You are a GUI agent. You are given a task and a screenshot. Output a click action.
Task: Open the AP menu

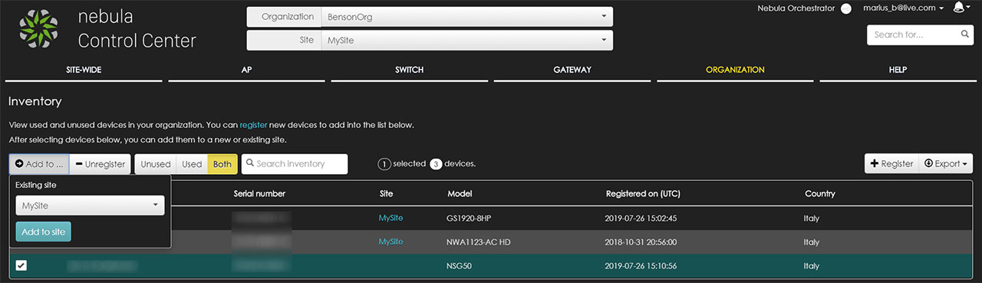click(246, 70)
